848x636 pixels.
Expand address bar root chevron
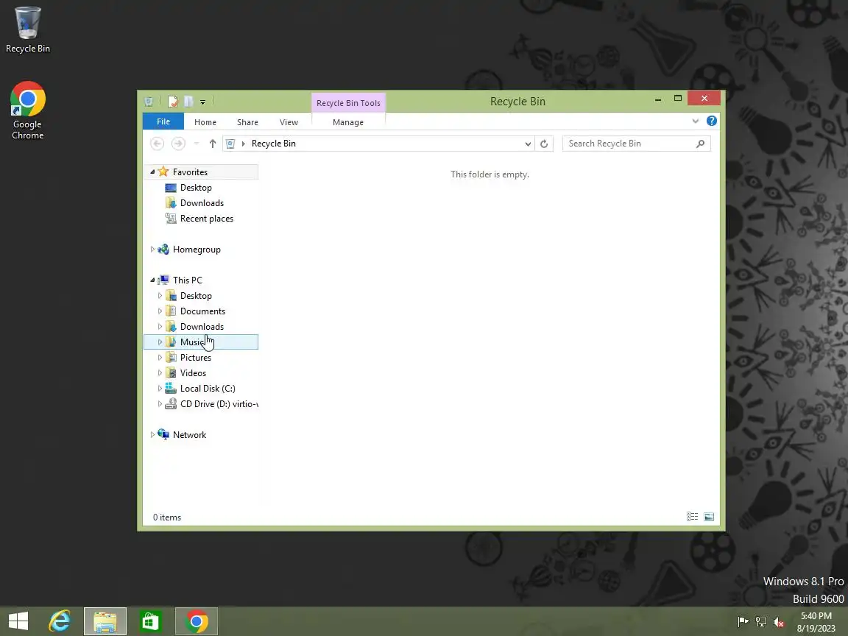(244, 144)
